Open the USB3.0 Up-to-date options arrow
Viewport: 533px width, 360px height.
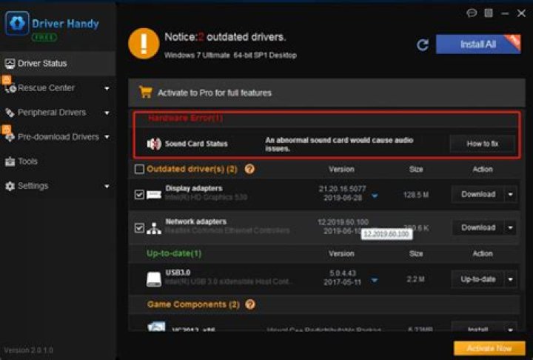pos(511,279)
